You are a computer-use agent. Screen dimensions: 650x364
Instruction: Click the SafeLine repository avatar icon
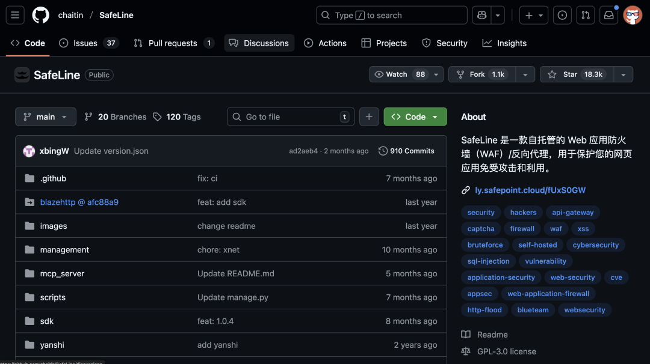coord(22,75)
